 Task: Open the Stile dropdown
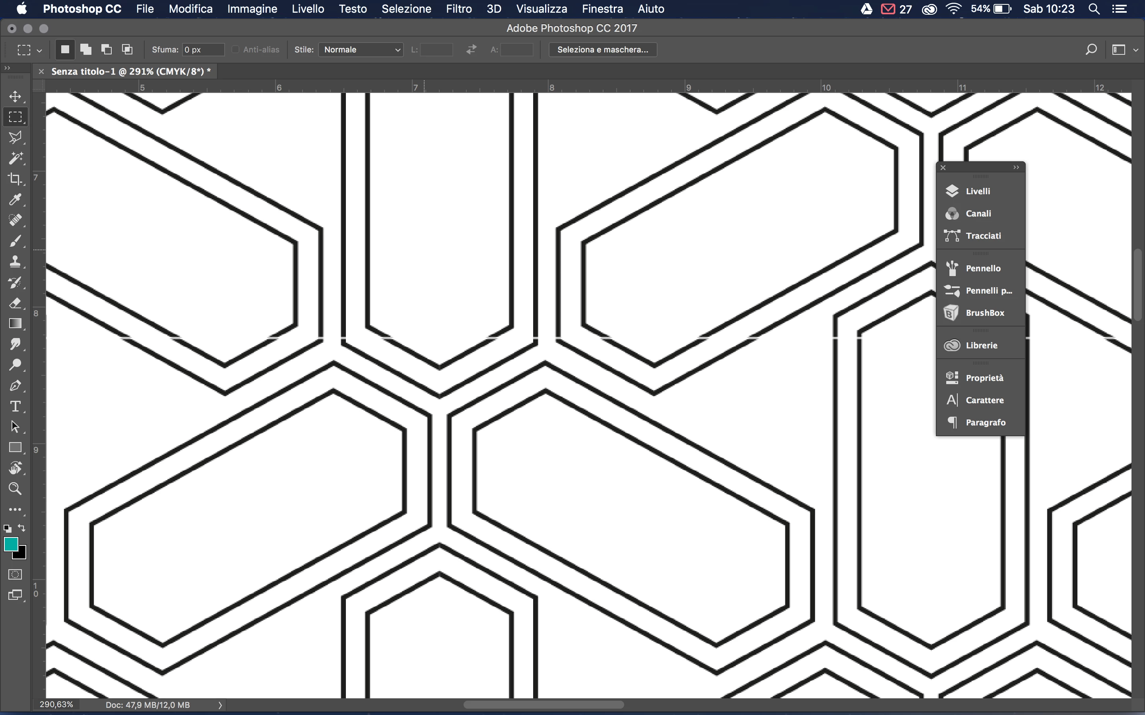361,50
